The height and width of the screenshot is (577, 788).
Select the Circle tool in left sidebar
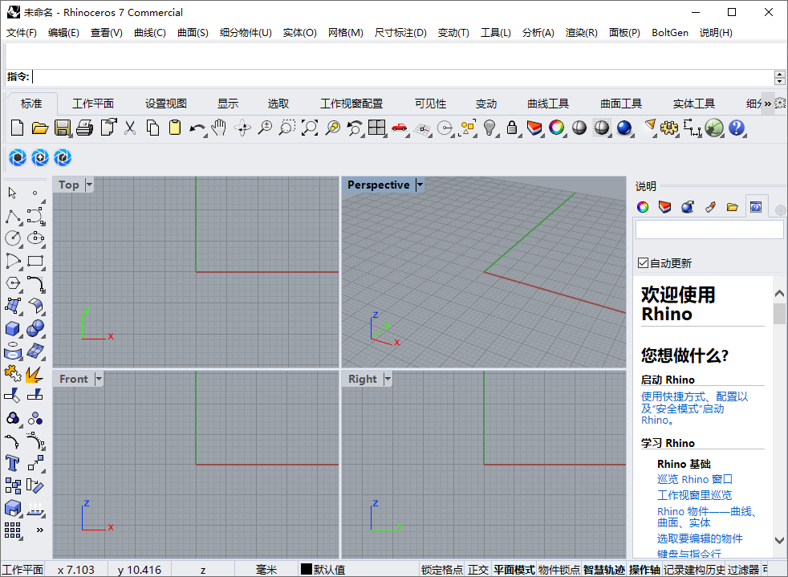(x=13, y=238)
